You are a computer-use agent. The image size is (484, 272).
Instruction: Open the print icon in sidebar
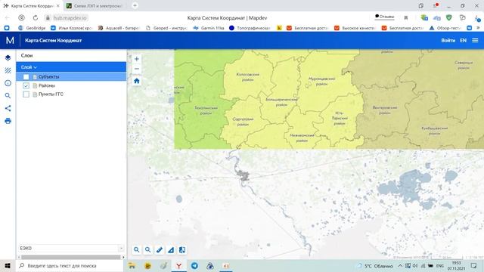(x=8, y=121)
